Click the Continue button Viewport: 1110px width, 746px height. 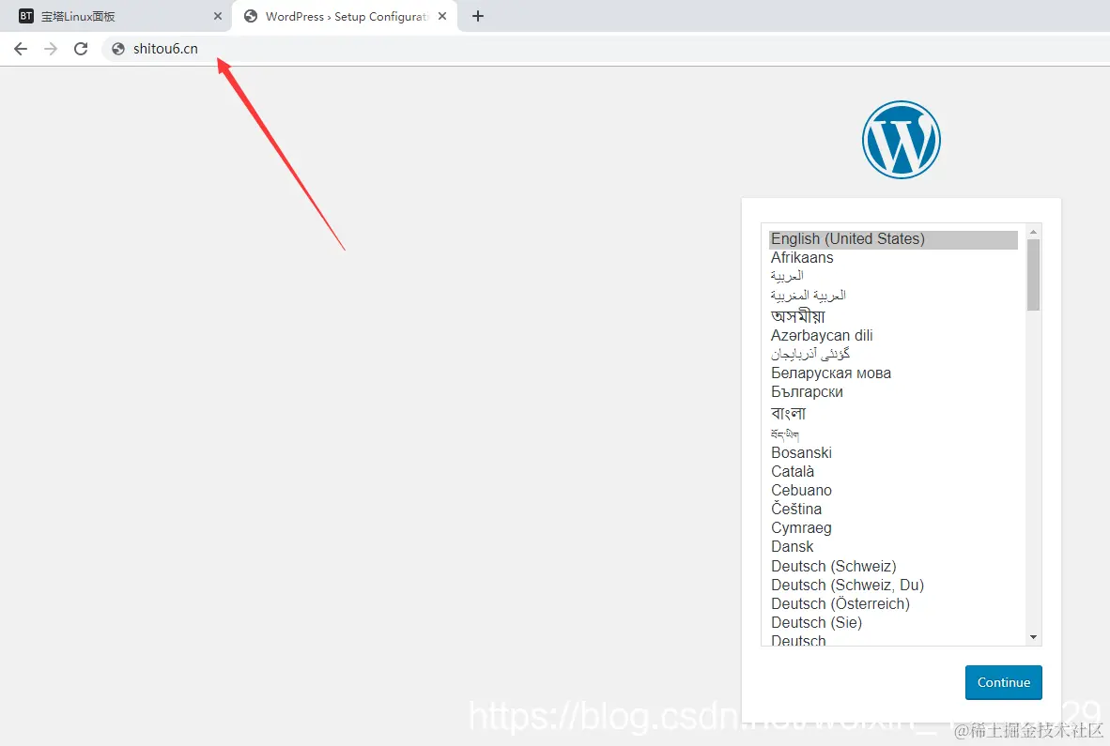1003,682
